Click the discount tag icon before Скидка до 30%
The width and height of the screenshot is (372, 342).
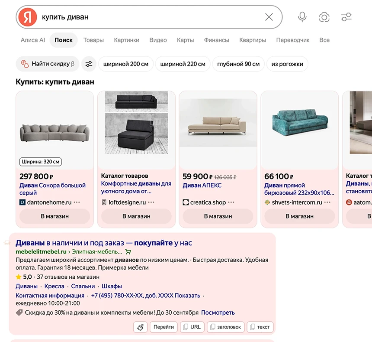(x=19, y=313)
